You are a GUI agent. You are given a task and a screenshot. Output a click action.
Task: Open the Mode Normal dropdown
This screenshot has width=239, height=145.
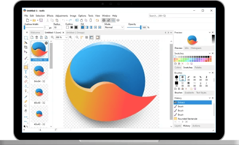[114, 27]
